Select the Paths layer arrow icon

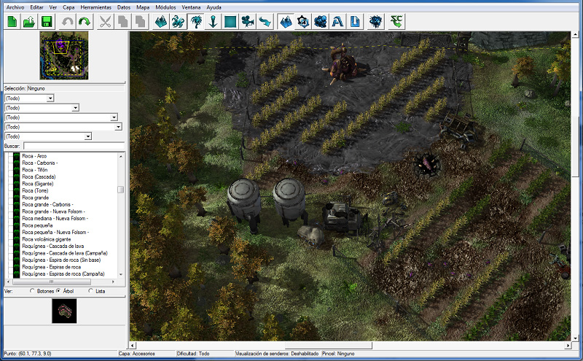(x=265, y=22)
